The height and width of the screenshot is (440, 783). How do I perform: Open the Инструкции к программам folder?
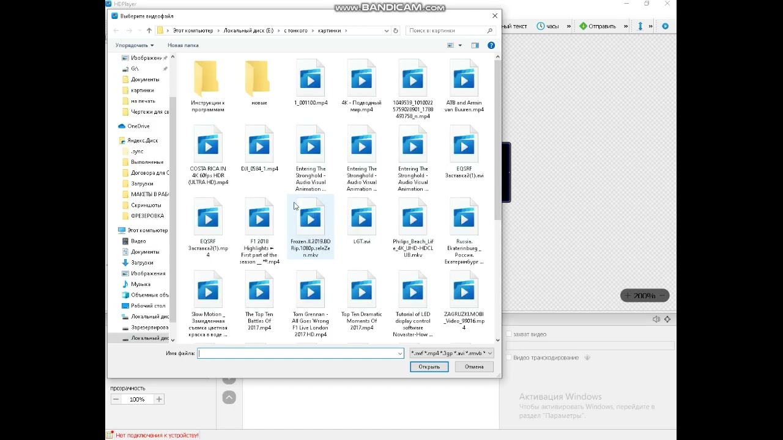(208, 86)
